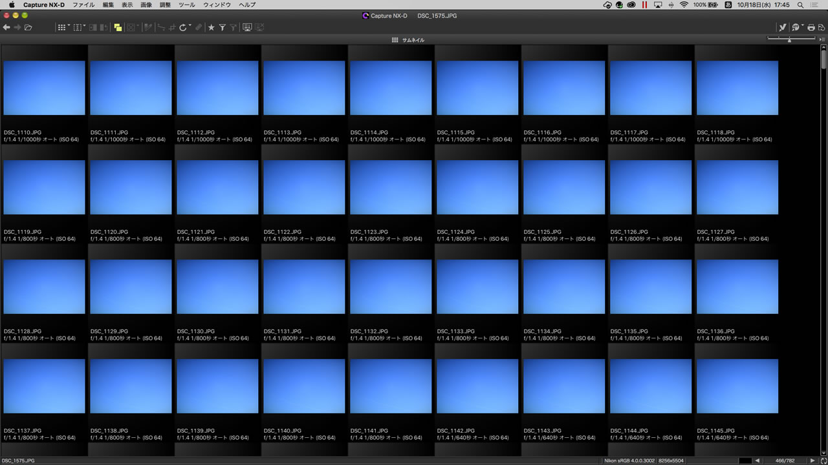Launch ViewNX-i from toolbar icon
This screenshot has width=828, height=465.
783,27
